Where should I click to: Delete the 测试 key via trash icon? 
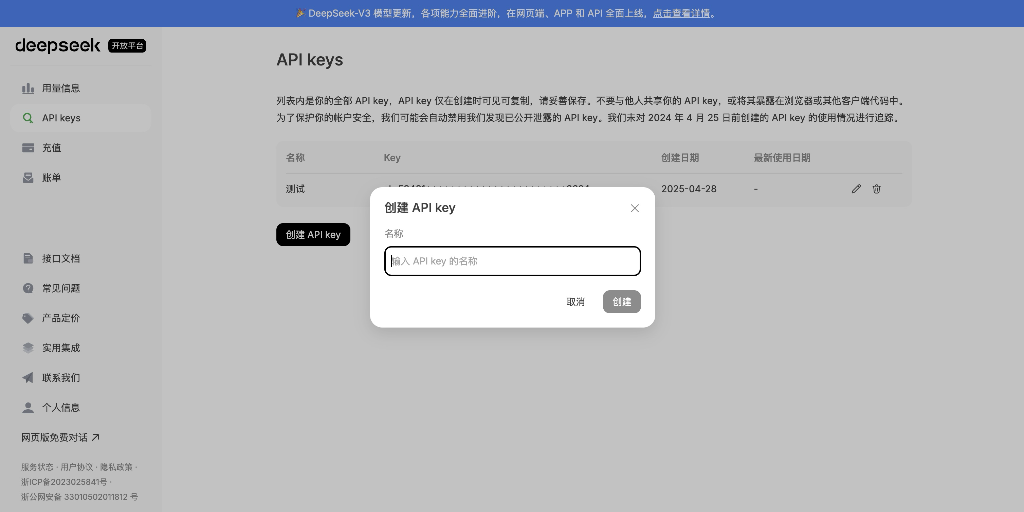(x=877, y=189)
